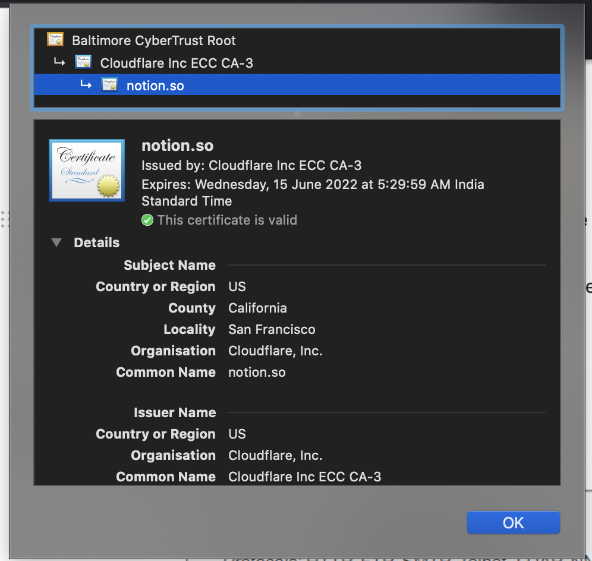Screen dimensions: 592x561
Task: Click issuer Organisation value Cloudflare, Inc.
Action: pyautogui.click(x=275, y=455)
